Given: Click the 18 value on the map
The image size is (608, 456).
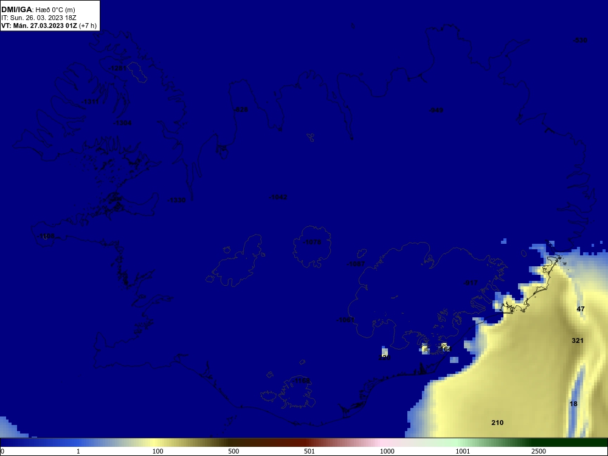Looking at the screenshot, I should click(x=573, y=404).
